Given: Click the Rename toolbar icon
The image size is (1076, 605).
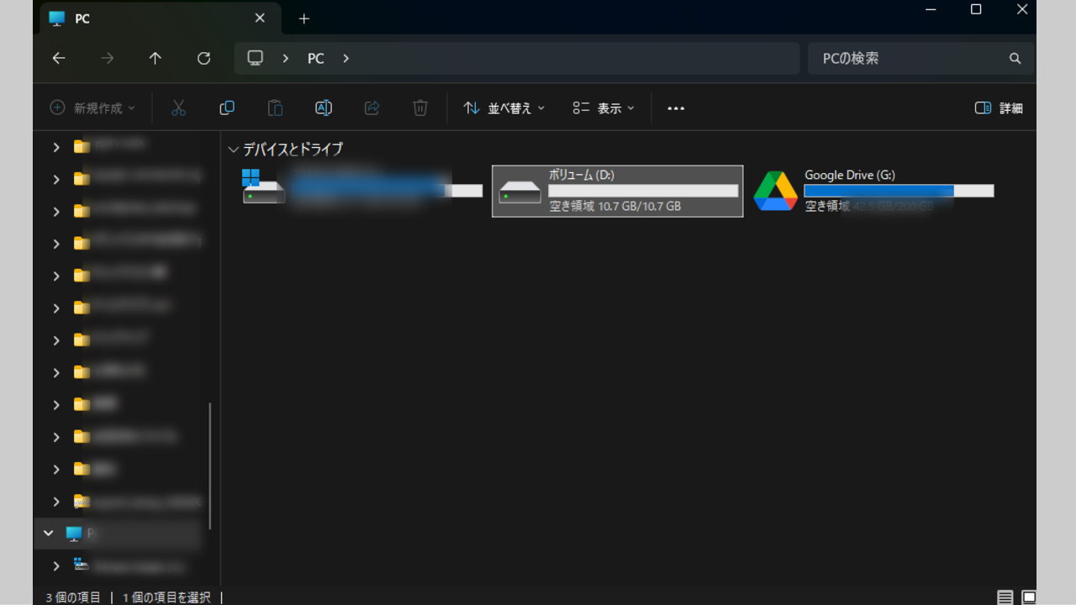Looking at the screenshot, I should pos(324,108).
